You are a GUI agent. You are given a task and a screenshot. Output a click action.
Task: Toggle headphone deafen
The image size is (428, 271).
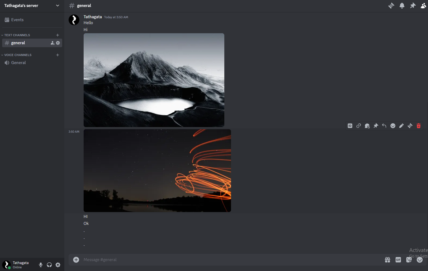tap(49, 265)
